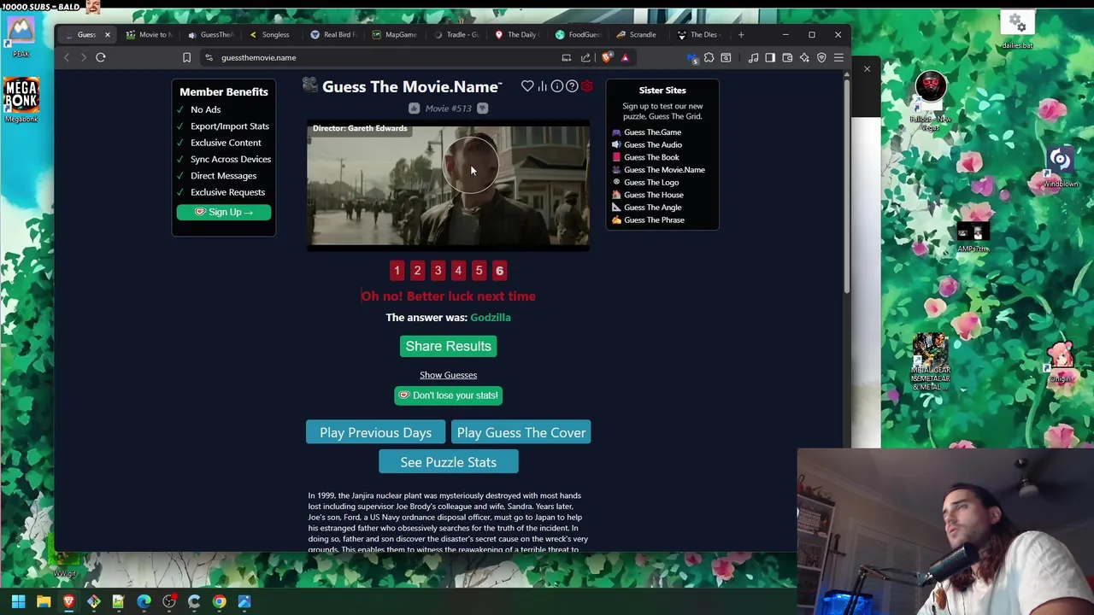Show movie frame 5

pyautogui.click(x=479, y=271)
